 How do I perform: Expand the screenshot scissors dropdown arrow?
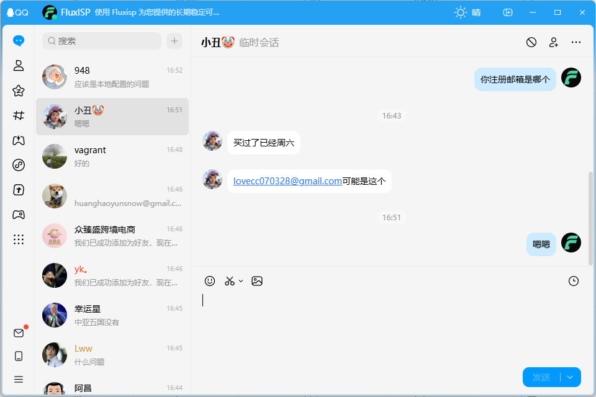pyautogui.click(x=241, y=281)
